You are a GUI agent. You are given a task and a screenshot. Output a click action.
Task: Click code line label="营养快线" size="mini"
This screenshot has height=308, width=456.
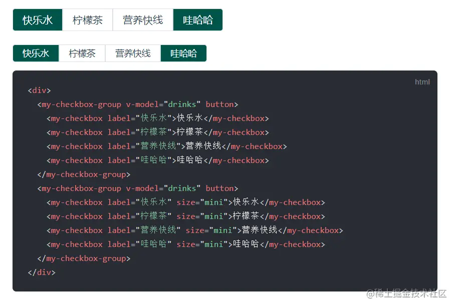pyautogui.click(x=195, y=230)
